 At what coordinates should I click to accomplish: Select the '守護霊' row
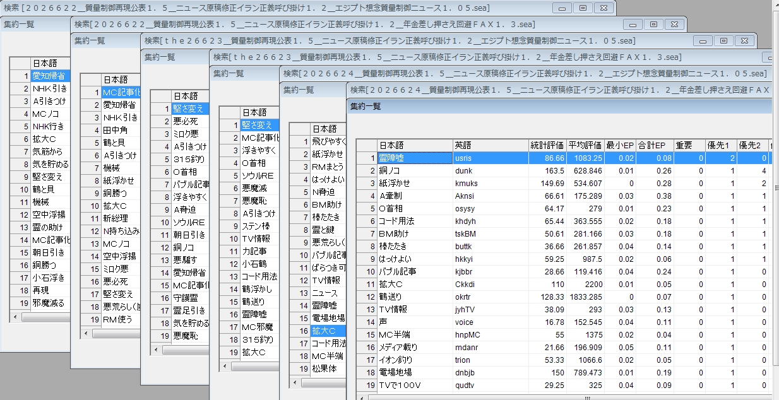[x=191, y=298]
